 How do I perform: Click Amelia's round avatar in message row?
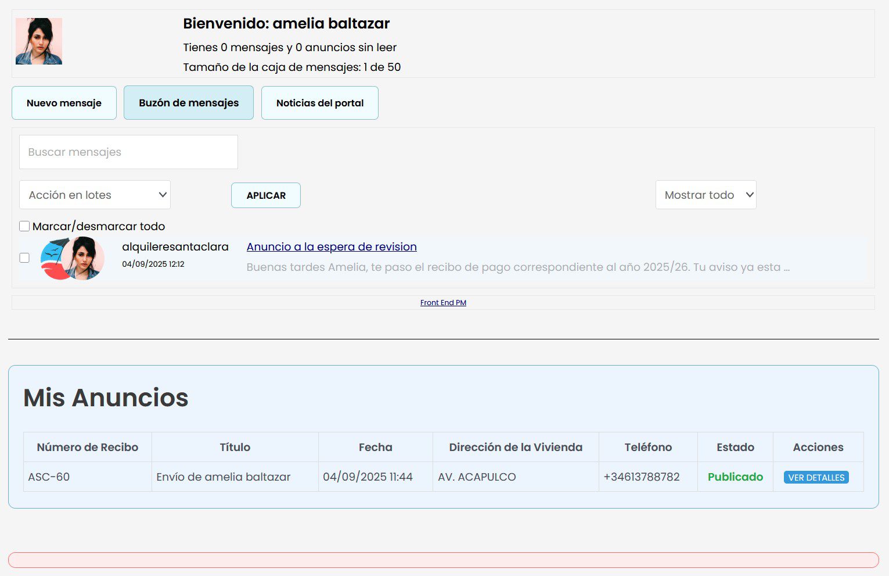point(85,257)
